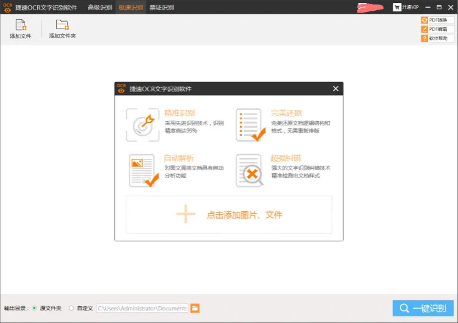Click 点击添加图片、文件 drop area
This screenshot has width=458, height=323.
click(x=229, y=214)
